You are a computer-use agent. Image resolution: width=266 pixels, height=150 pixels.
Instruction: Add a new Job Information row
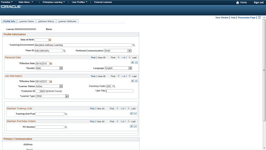click(132, 81)
